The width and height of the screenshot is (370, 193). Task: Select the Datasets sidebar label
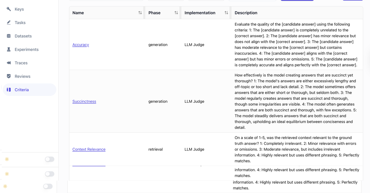(23, 36)
